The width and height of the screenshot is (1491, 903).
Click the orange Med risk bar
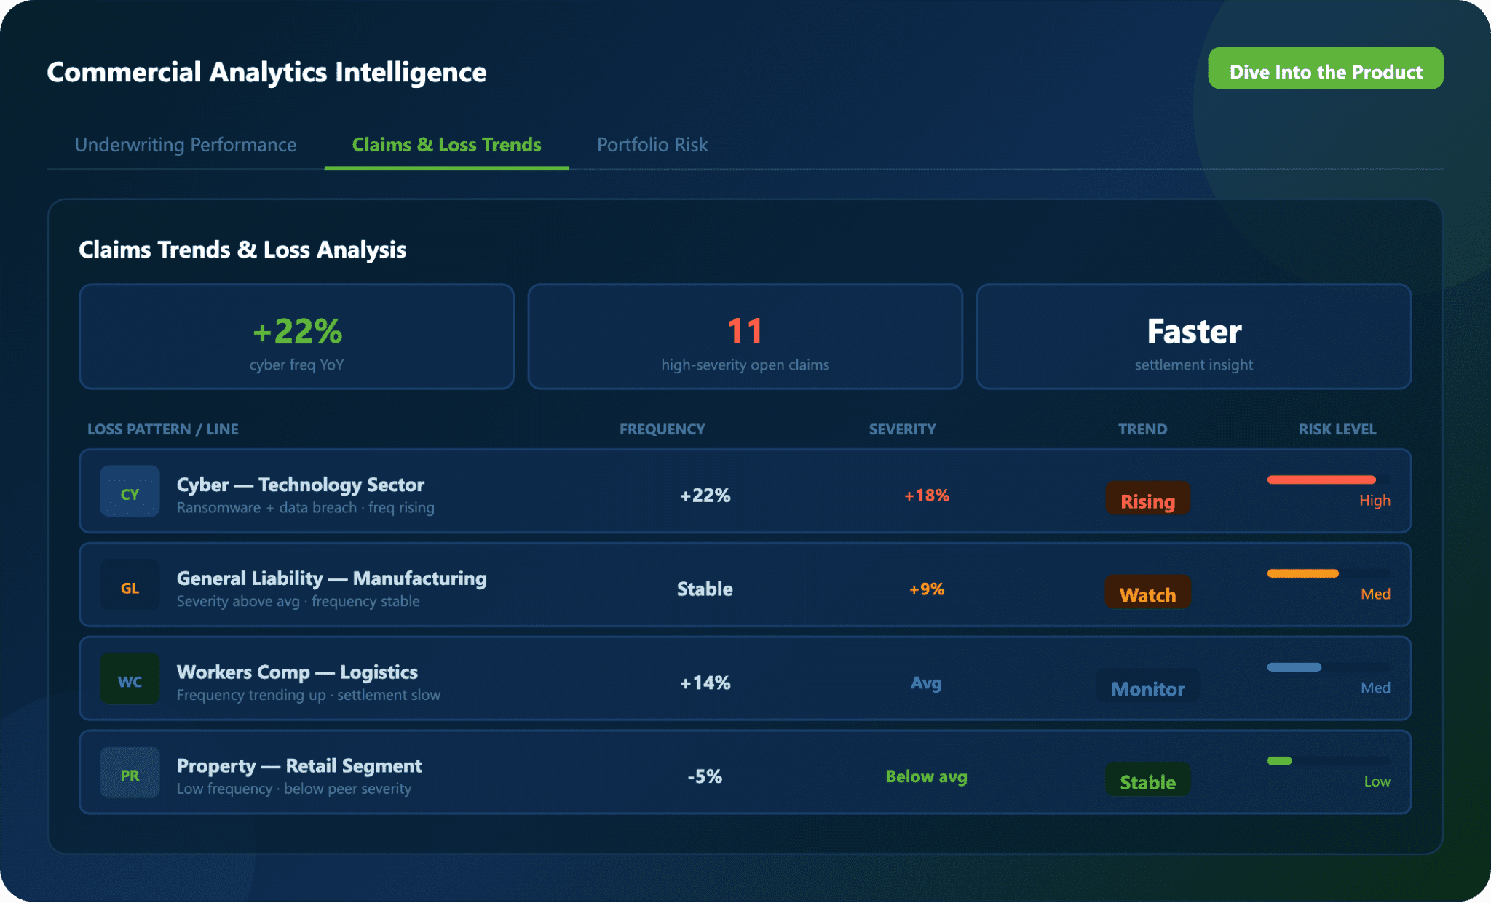(x=1302, y=573)
